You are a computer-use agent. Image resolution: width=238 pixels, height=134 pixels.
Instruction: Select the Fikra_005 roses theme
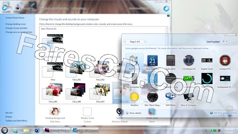pyautogui.click(x=53, y=93)
